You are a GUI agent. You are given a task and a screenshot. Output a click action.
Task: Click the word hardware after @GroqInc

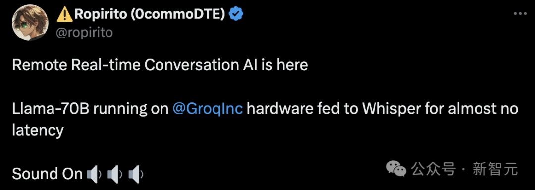[x=278, y=109]
